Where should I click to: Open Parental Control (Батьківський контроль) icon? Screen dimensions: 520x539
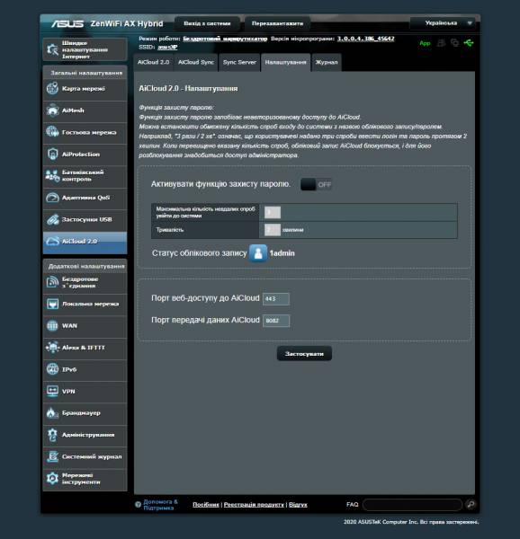tap(52, 176)
